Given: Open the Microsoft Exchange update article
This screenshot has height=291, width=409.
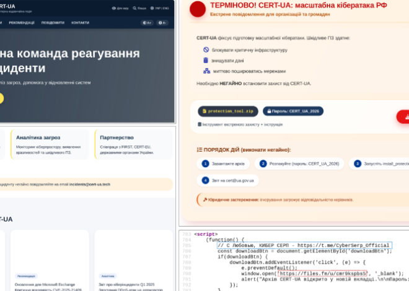Looking at the screenshot, I should tap(48, 287).
